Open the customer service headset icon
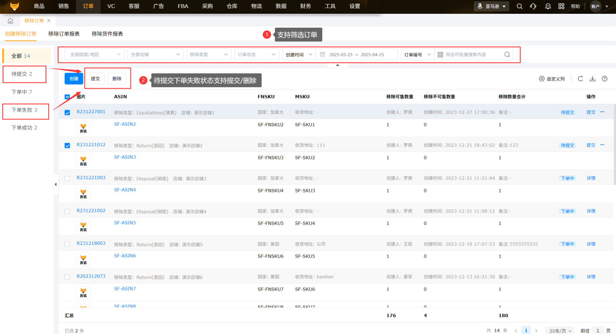Image resolution: width=616 pixels, height=334 pixels. [x=533, y=7]
